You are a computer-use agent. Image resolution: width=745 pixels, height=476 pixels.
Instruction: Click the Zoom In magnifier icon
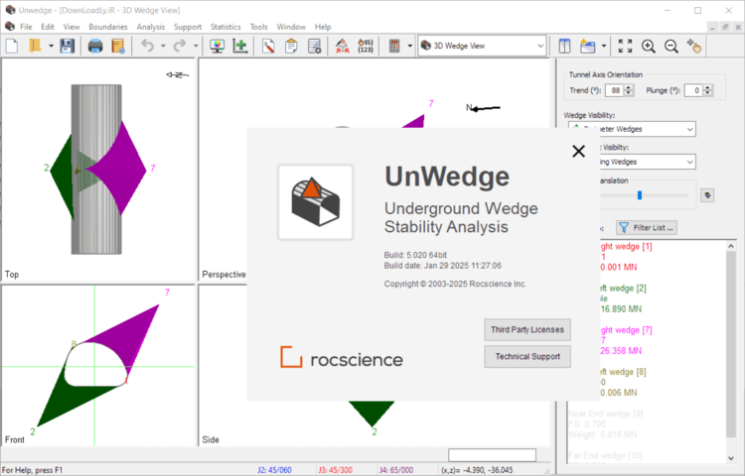[648, 46]
